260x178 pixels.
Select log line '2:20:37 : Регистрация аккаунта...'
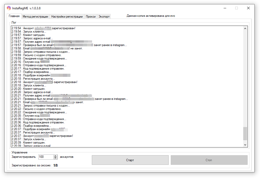tap(33, 132)
